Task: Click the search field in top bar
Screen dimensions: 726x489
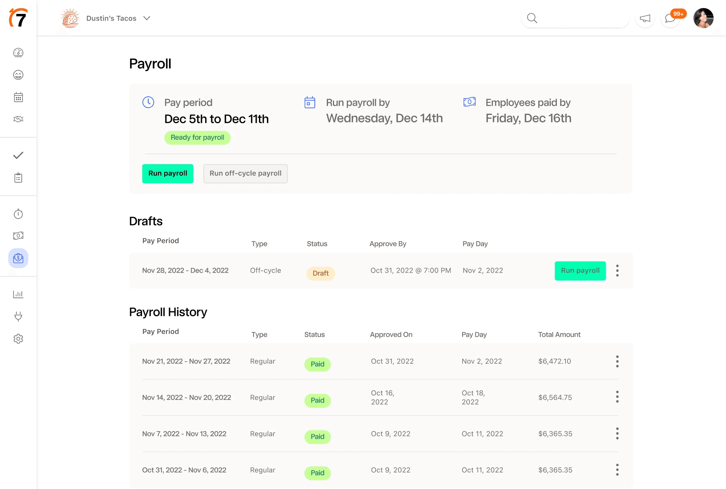Action: (x=575, y=18)
